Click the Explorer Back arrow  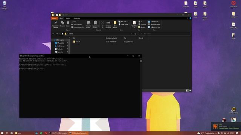(x=53, y=34)
